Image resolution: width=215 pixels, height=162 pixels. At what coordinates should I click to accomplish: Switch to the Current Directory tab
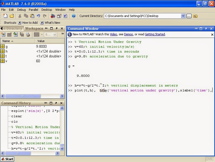(12, 29)
